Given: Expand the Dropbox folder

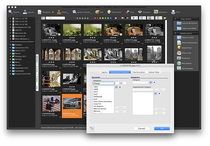Looking at the screenshot, I should [10, 45].
